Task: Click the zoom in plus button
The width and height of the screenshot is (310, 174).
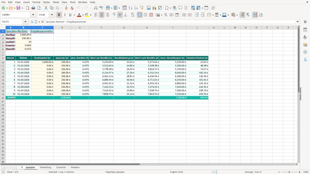Action: pos(300,172)
